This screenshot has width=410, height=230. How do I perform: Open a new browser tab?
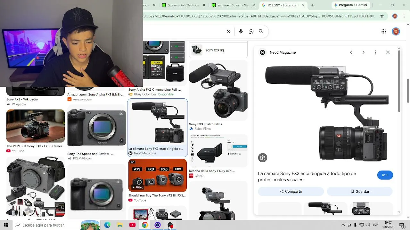[313, 5]
